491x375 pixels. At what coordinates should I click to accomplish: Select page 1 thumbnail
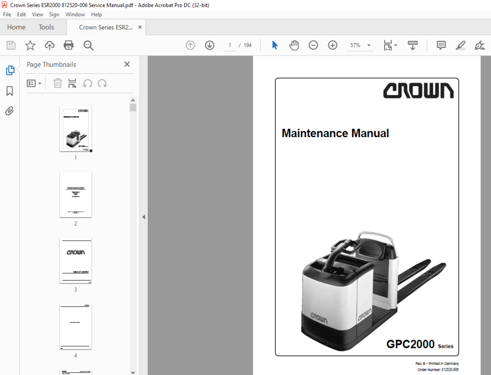click(75, 129)
